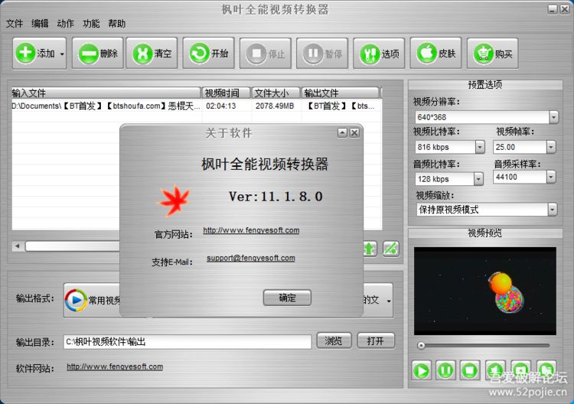Image resolution: width=574 pixels, height=404 pixels.
Task: Expand the 视频分辨率 640*368 dropdown
Action: coord(553,118)
